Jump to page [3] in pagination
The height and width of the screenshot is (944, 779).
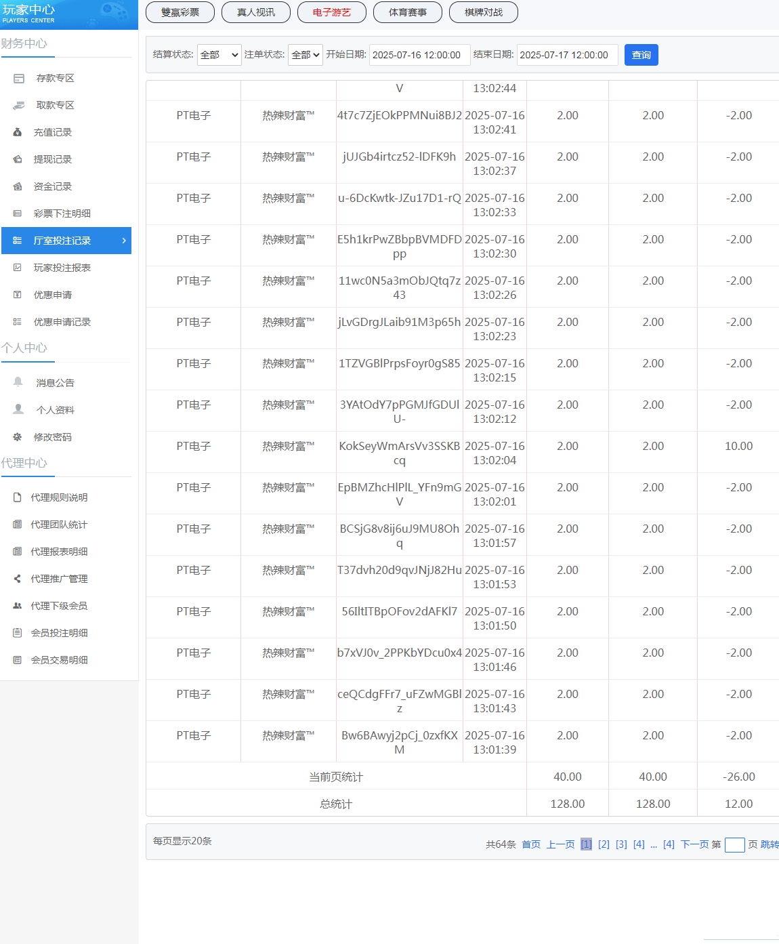621,844
